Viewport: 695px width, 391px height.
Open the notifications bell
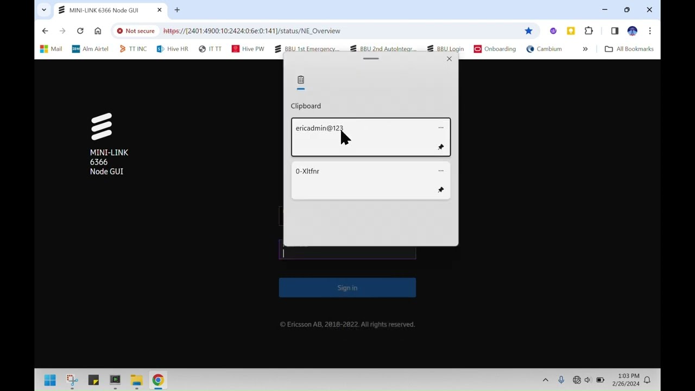[647, 380]
